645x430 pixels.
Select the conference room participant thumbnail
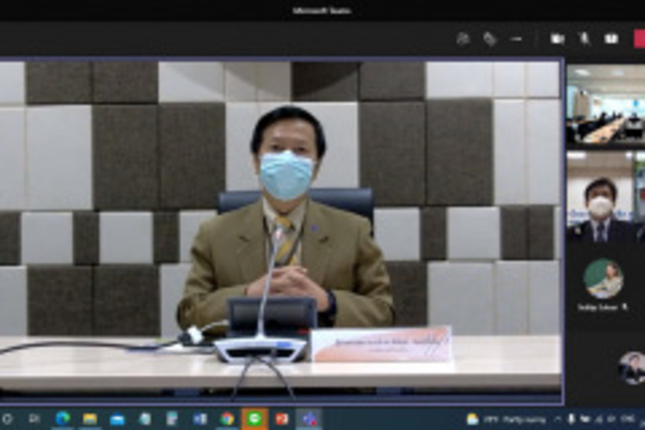[x=606, y=104]
